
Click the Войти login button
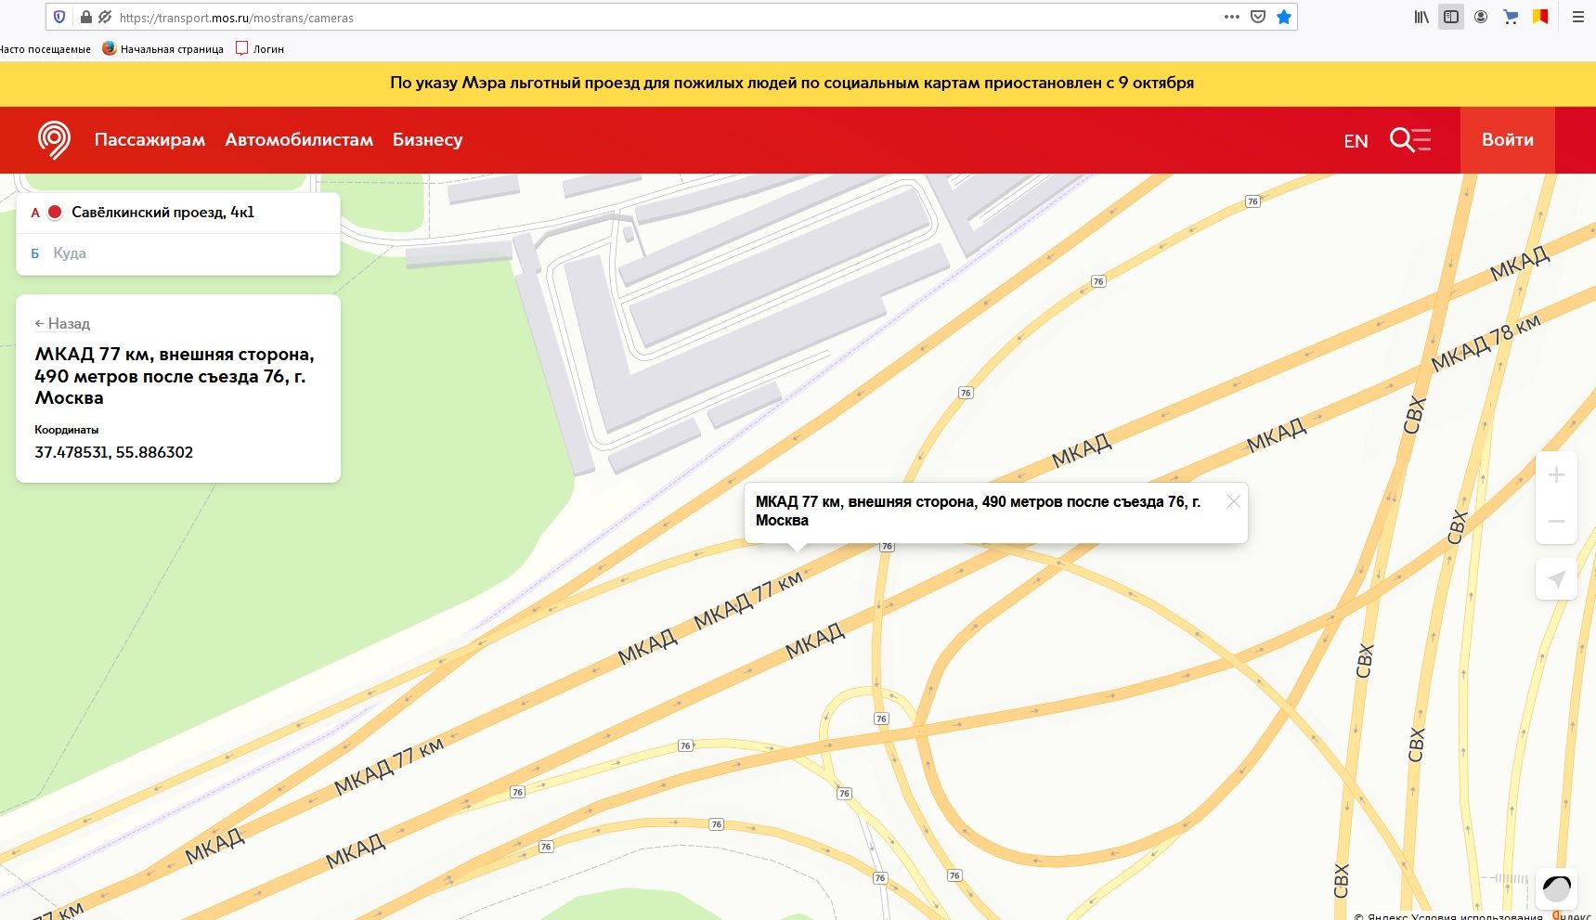click(1507, 140)
